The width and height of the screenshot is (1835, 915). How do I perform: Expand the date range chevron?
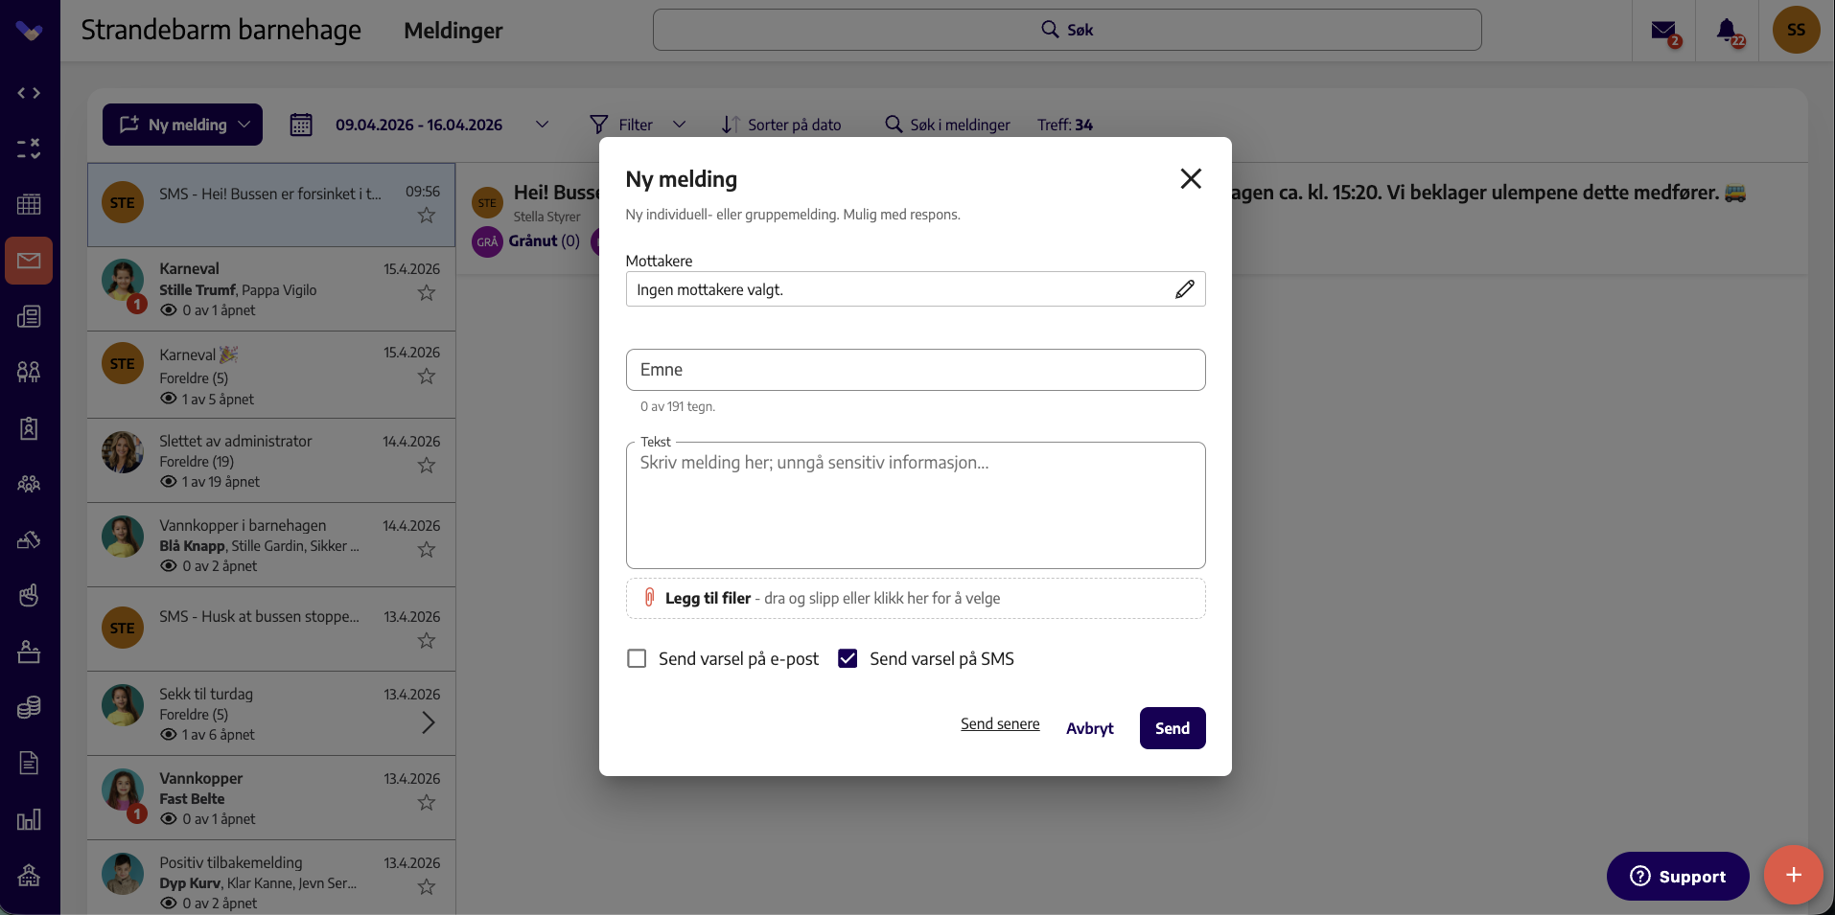[542, 125]
